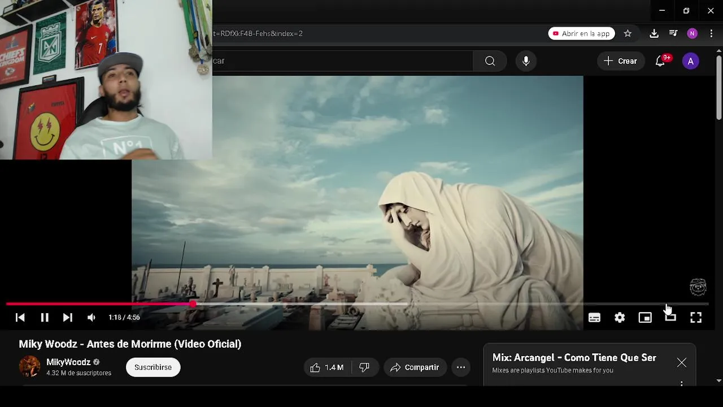The image size is (723, 407).
Task: Open the MikyWoodz channel avatar
Action: coord(29,367)
